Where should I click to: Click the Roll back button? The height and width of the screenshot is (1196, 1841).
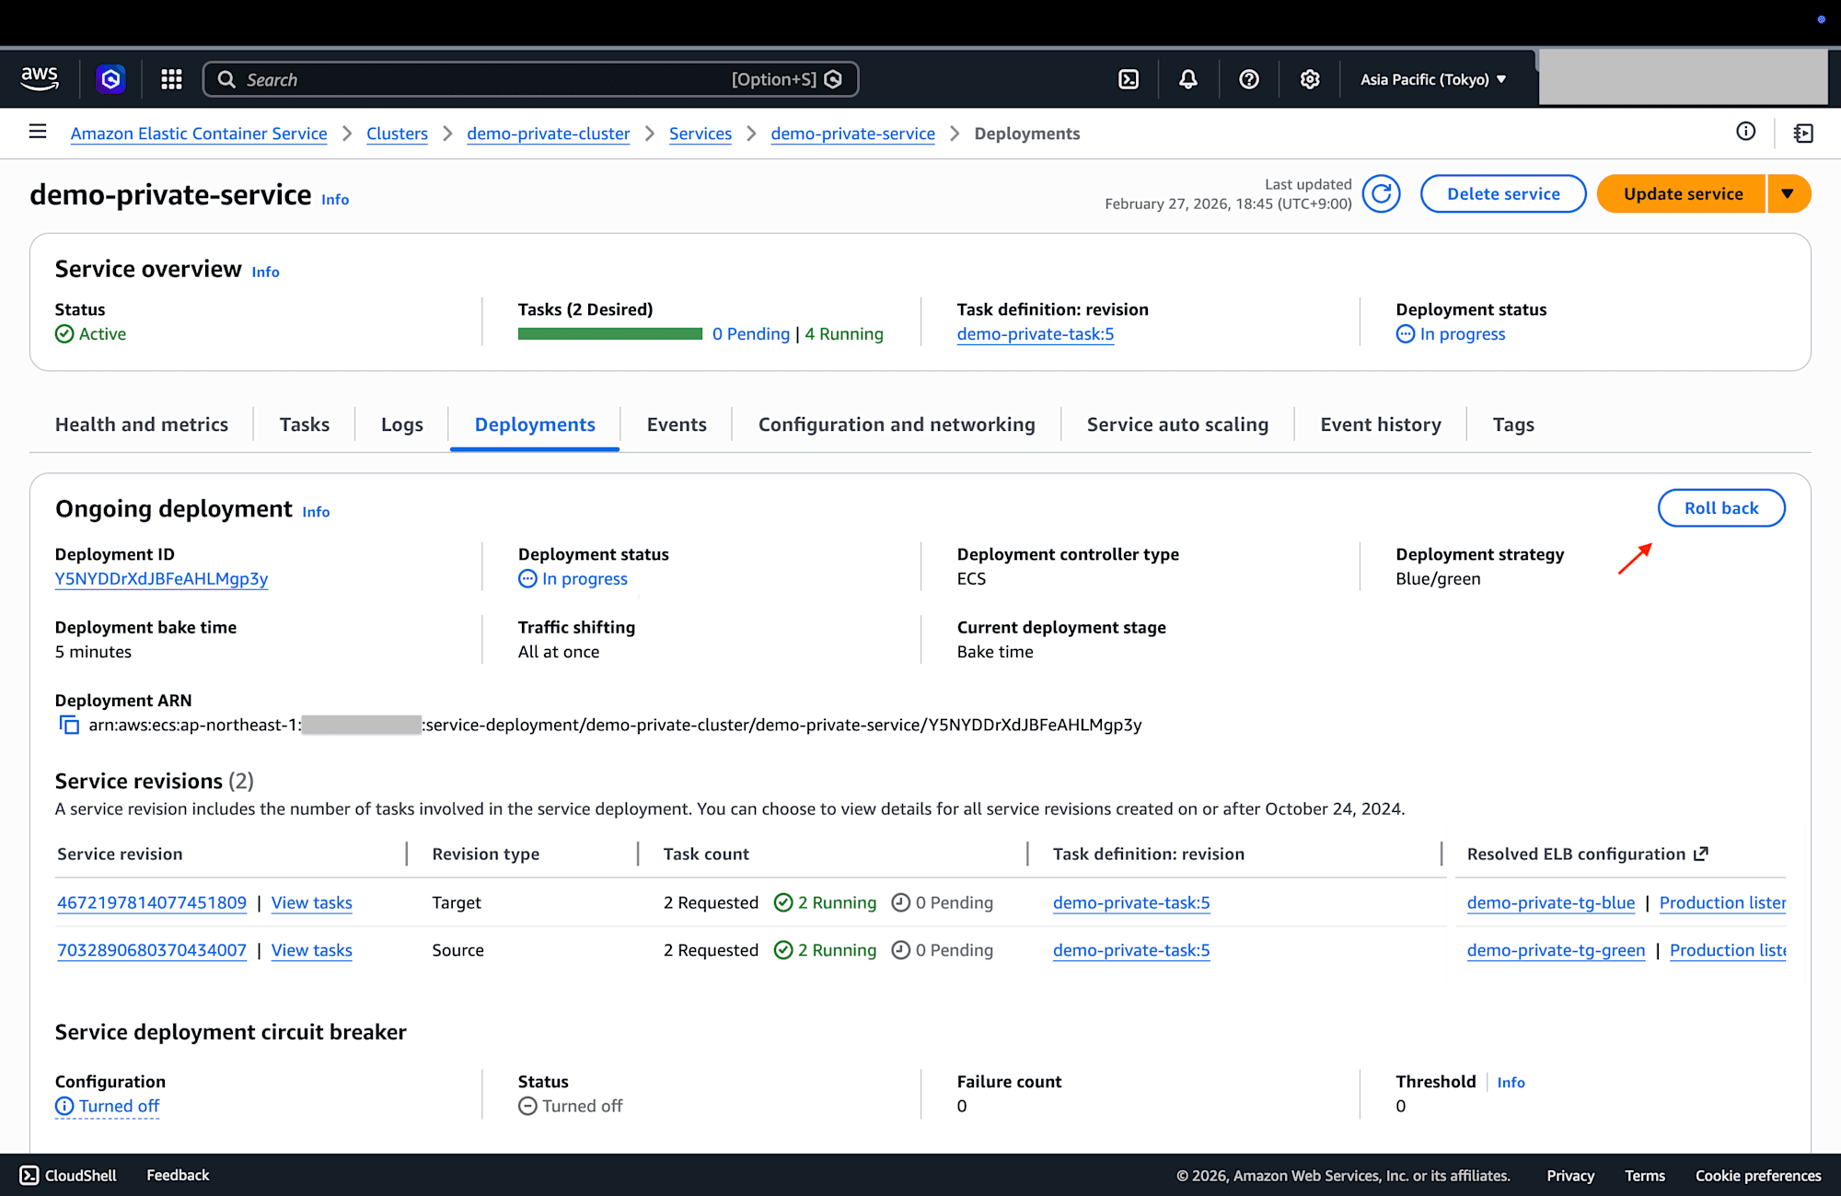(1720, 508)
